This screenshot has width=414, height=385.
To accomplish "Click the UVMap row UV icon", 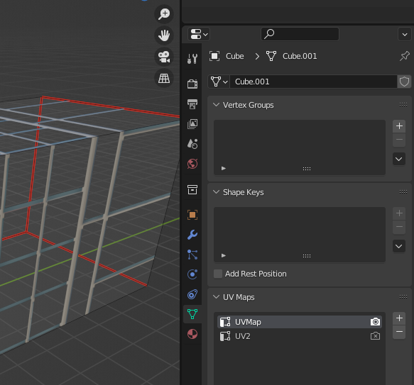I will click(x=225, y=322).
